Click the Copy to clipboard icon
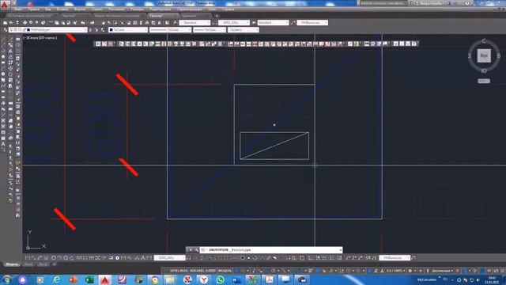 (x=57, y=23)
